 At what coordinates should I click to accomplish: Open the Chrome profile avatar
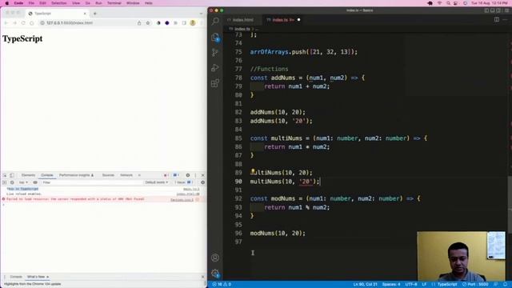coord(193,23)
